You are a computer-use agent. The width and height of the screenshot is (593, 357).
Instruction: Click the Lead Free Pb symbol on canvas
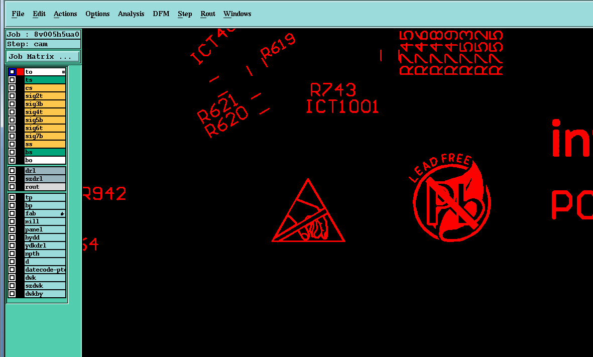[450, 198]
